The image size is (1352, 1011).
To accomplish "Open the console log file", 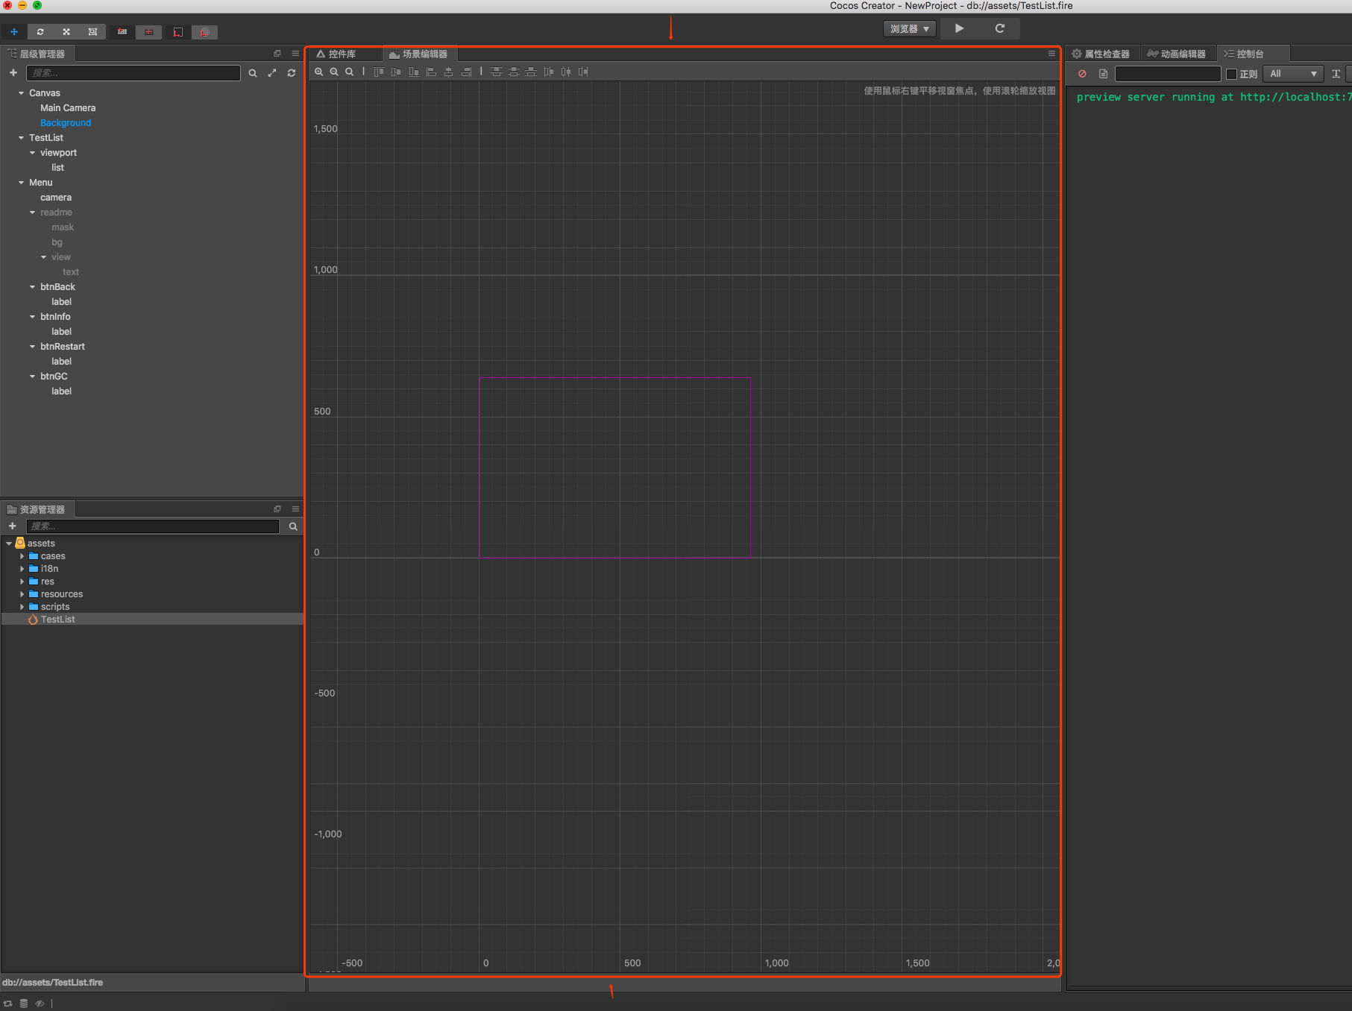I will pyautogui.click(x=1104, y=74).
